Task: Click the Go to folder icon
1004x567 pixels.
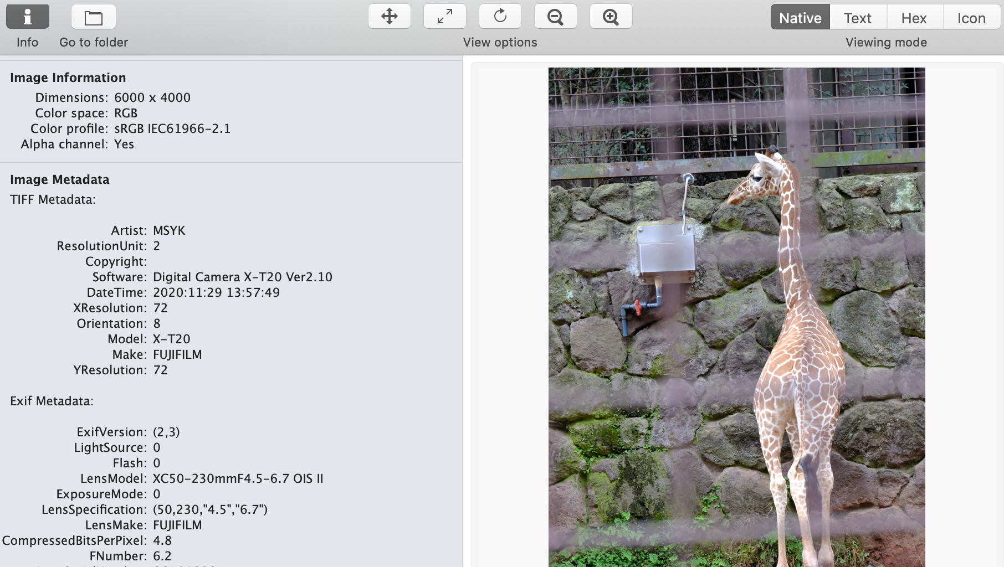Action: 94,17
